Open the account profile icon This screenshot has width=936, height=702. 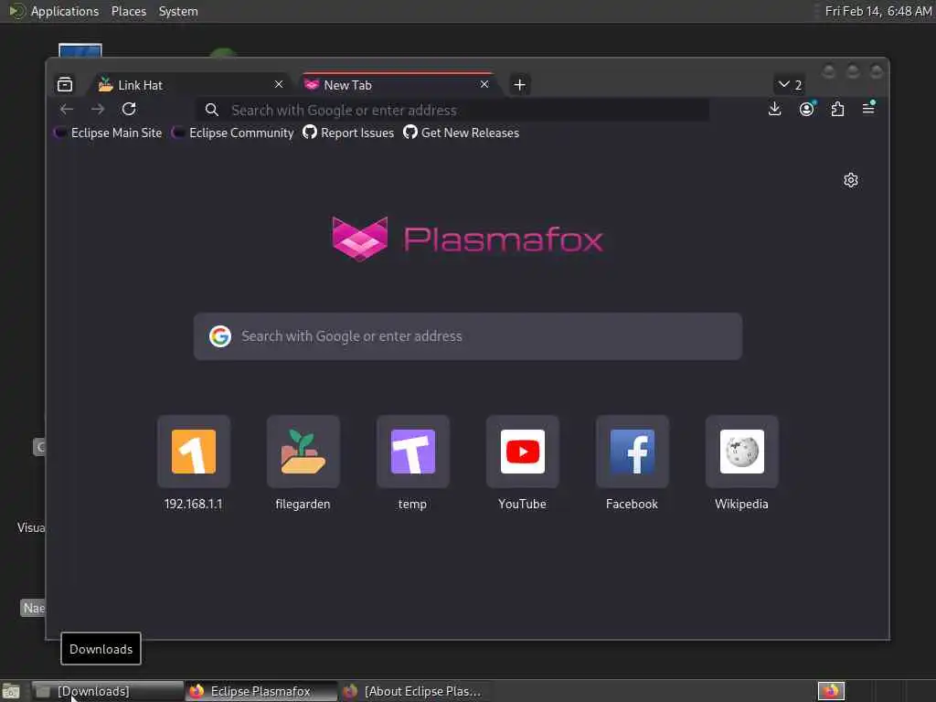(x=806, y=110)
